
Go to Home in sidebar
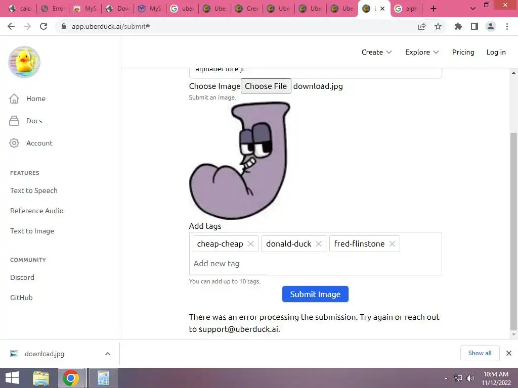click(36, 99)
